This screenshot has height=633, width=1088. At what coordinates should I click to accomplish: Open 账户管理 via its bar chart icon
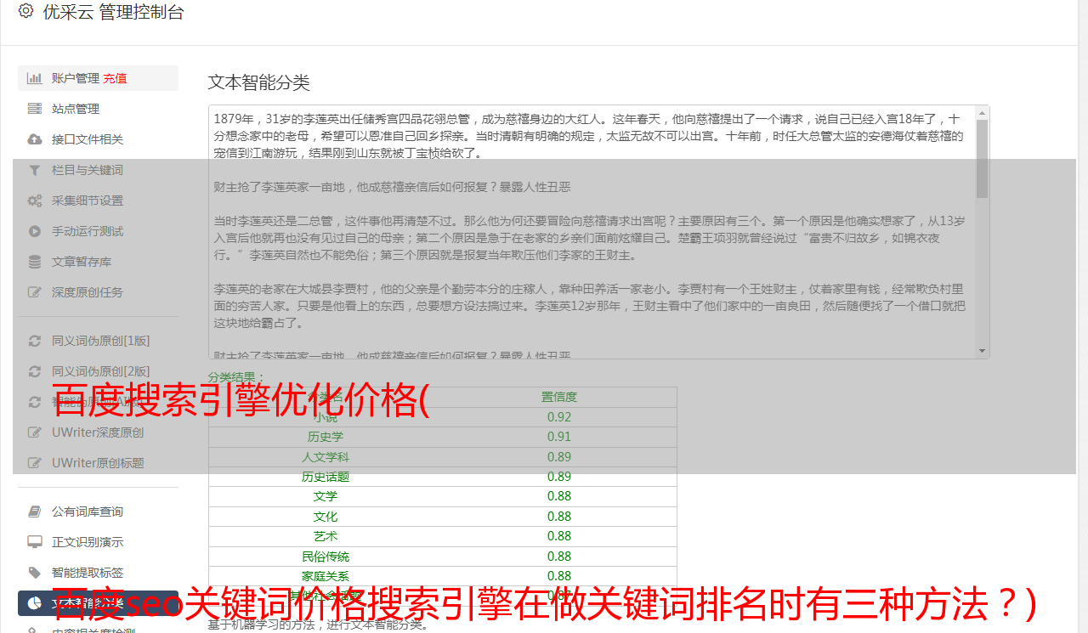click(35, 78)
